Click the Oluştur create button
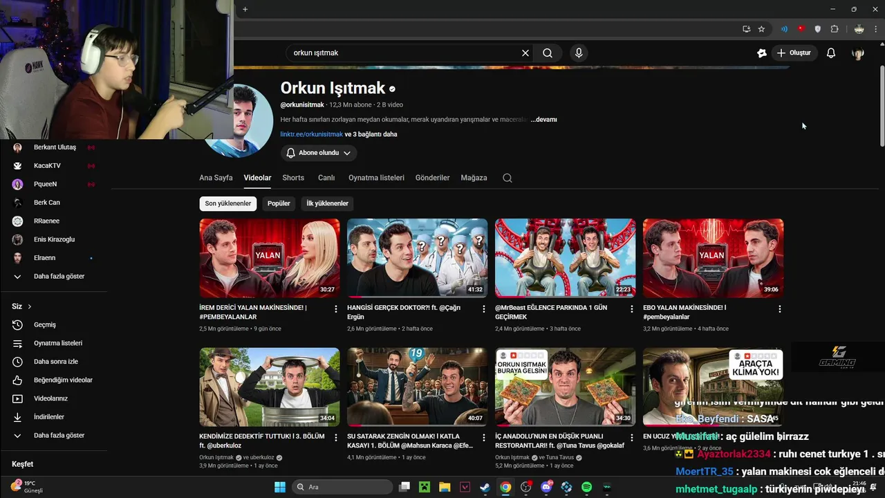 tap(794, 53)
